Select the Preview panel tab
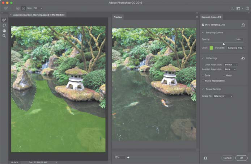 tap(118, 17)
